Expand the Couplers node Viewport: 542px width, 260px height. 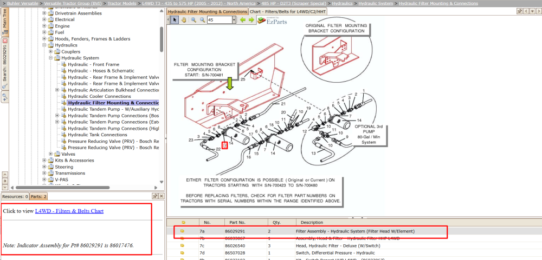[x=51, y=52]
